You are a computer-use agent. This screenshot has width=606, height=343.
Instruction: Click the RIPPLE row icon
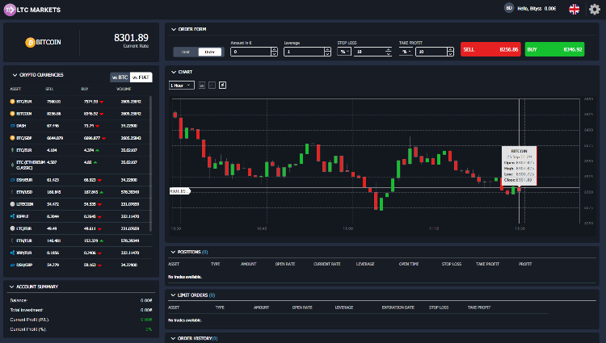tap(12, 216)
